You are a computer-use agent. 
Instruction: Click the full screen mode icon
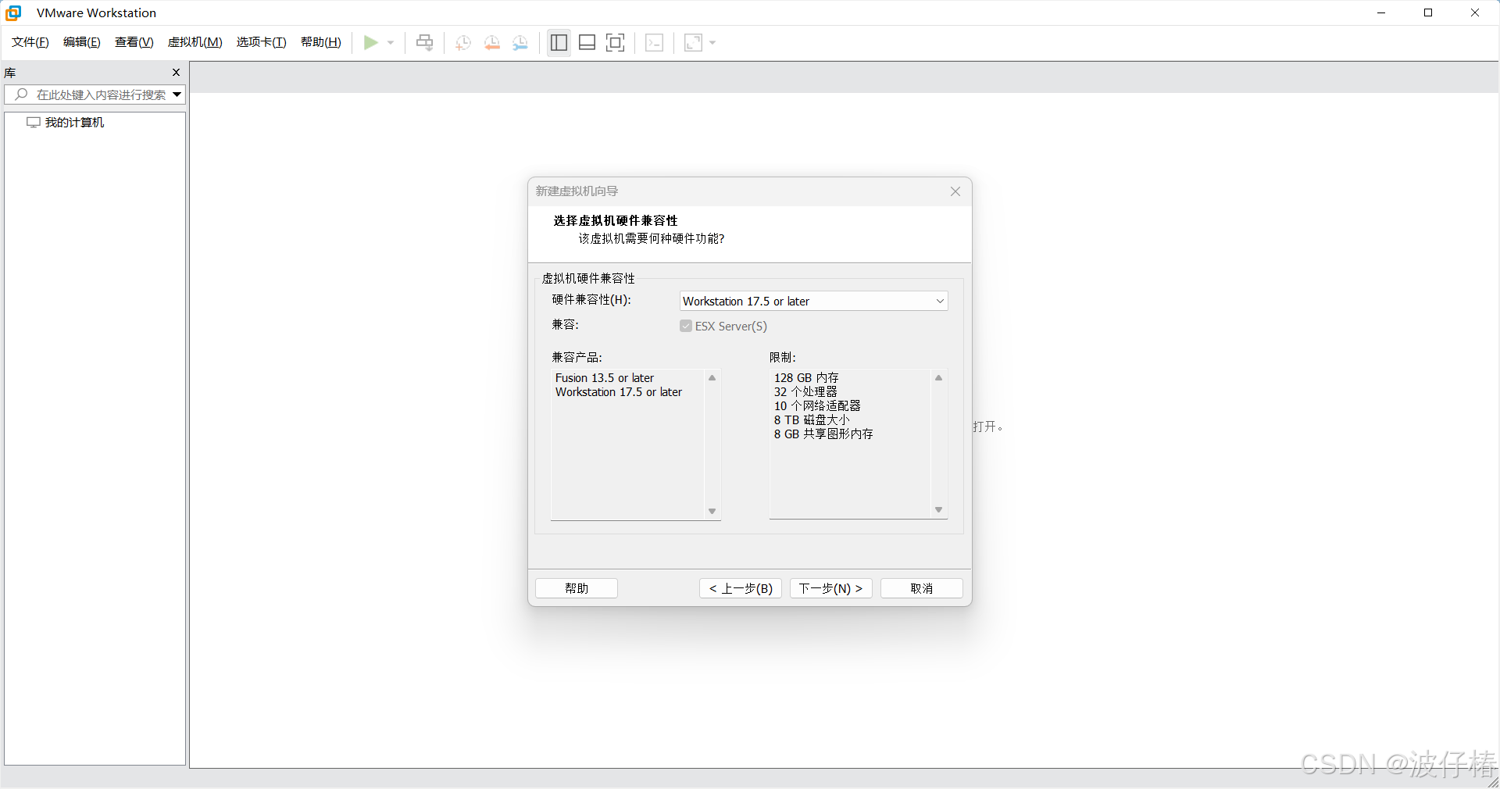pos(616,43)
